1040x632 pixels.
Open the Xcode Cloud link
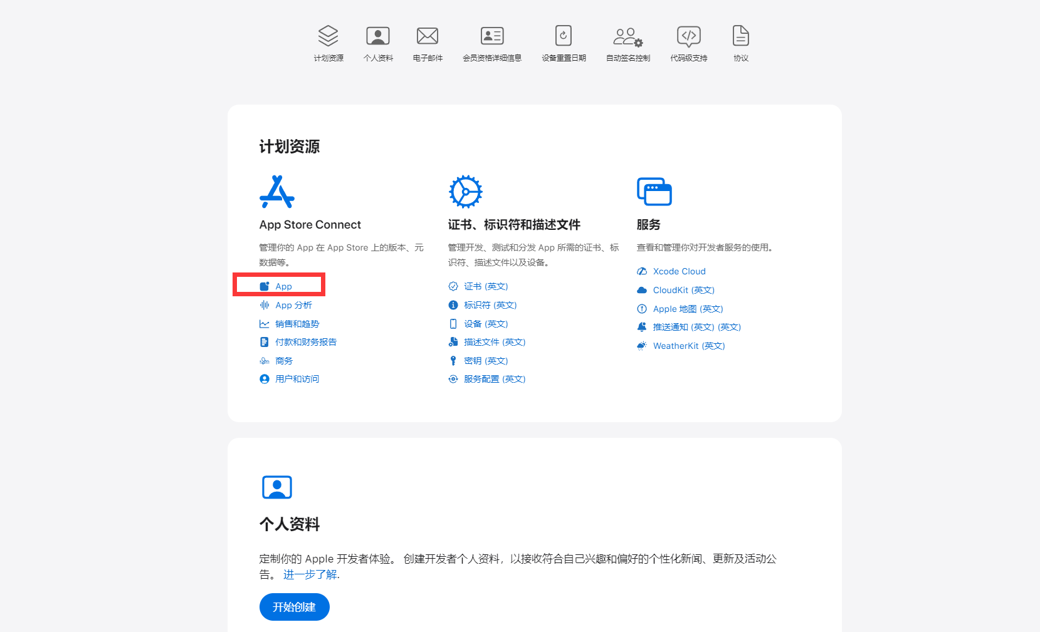pyautogui.click(x=680, y=271)
